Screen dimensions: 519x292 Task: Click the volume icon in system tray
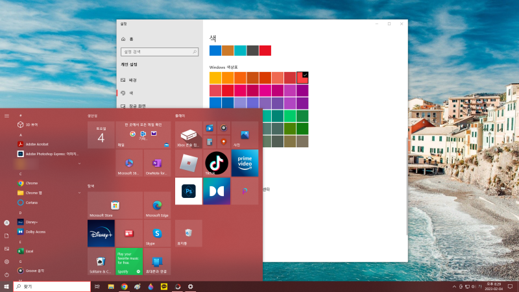pyautogui.click(x=474, y=286)
